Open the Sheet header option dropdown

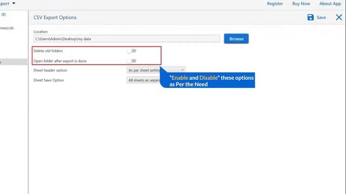[x=156, y=70]
